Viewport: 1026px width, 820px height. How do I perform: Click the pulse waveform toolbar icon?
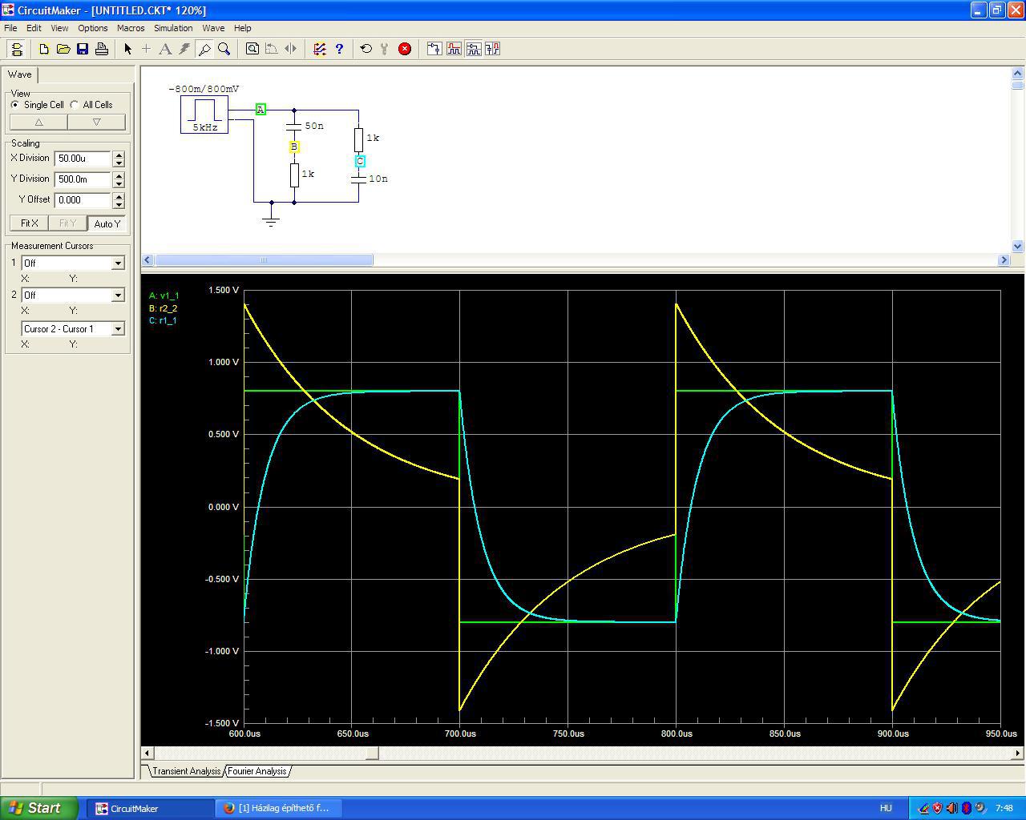[454, 49]
